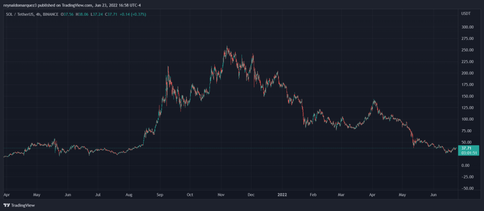The image size is (484, 211).
Task: Click the 150.00 level on price axis
Action: coord(467,96)
